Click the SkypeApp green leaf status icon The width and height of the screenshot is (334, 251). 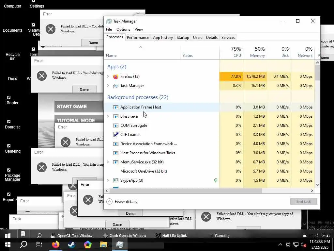tap(216, 180)
